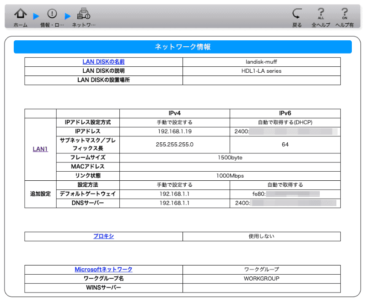Viewport: 366px width, 303px height.
Task: Open the LAN DISKの名前 link
Action: pyautogui.click(x=103, y=61)
